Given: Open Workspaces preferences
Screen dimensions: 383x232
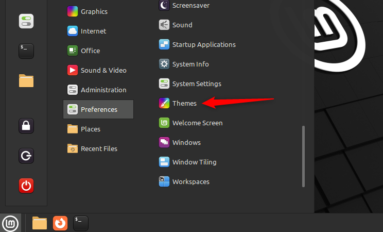Looking at the screenshot, I should pyautogui.click(x=190, y=182).
